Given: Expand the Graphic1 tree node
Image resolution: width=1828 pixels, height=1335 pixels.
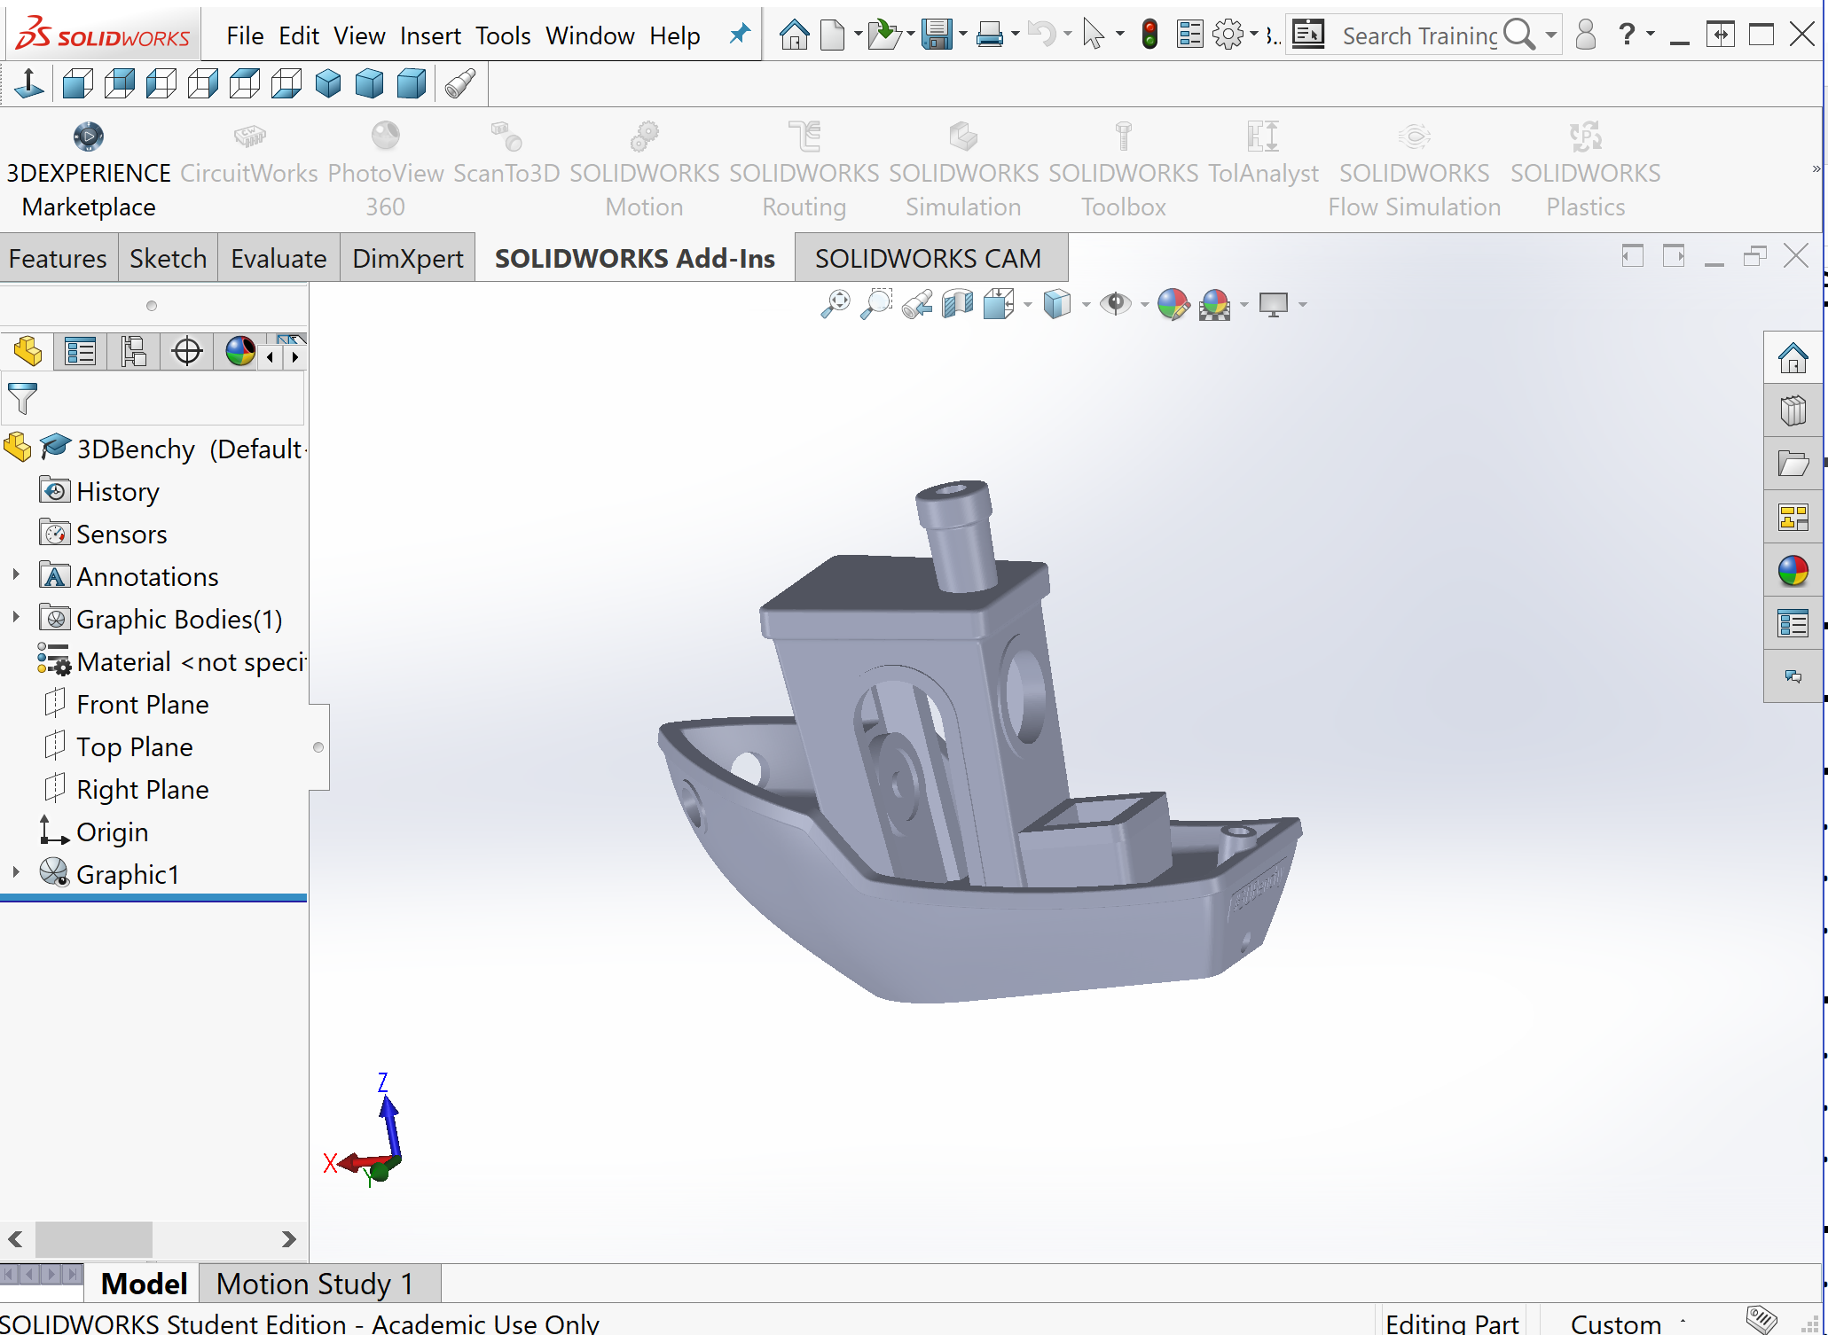Looking at the screenshot, I should pyautogui.click(x=15, y=873).
